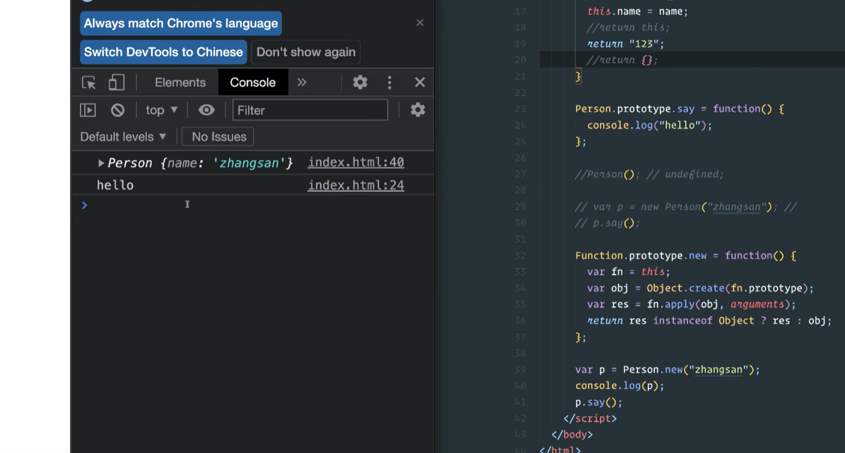Screen dimensions: 845x453
Task: Activate the inspect element picker icon
Action: coord(89,83)
